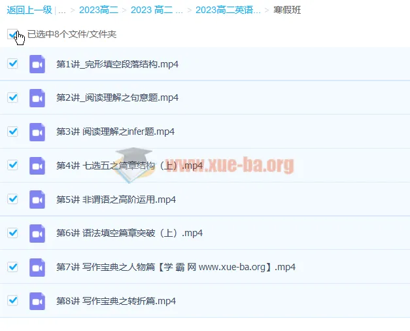Click video icon for 第1讲_完形填空段落结构.mp4

[37, 64]
